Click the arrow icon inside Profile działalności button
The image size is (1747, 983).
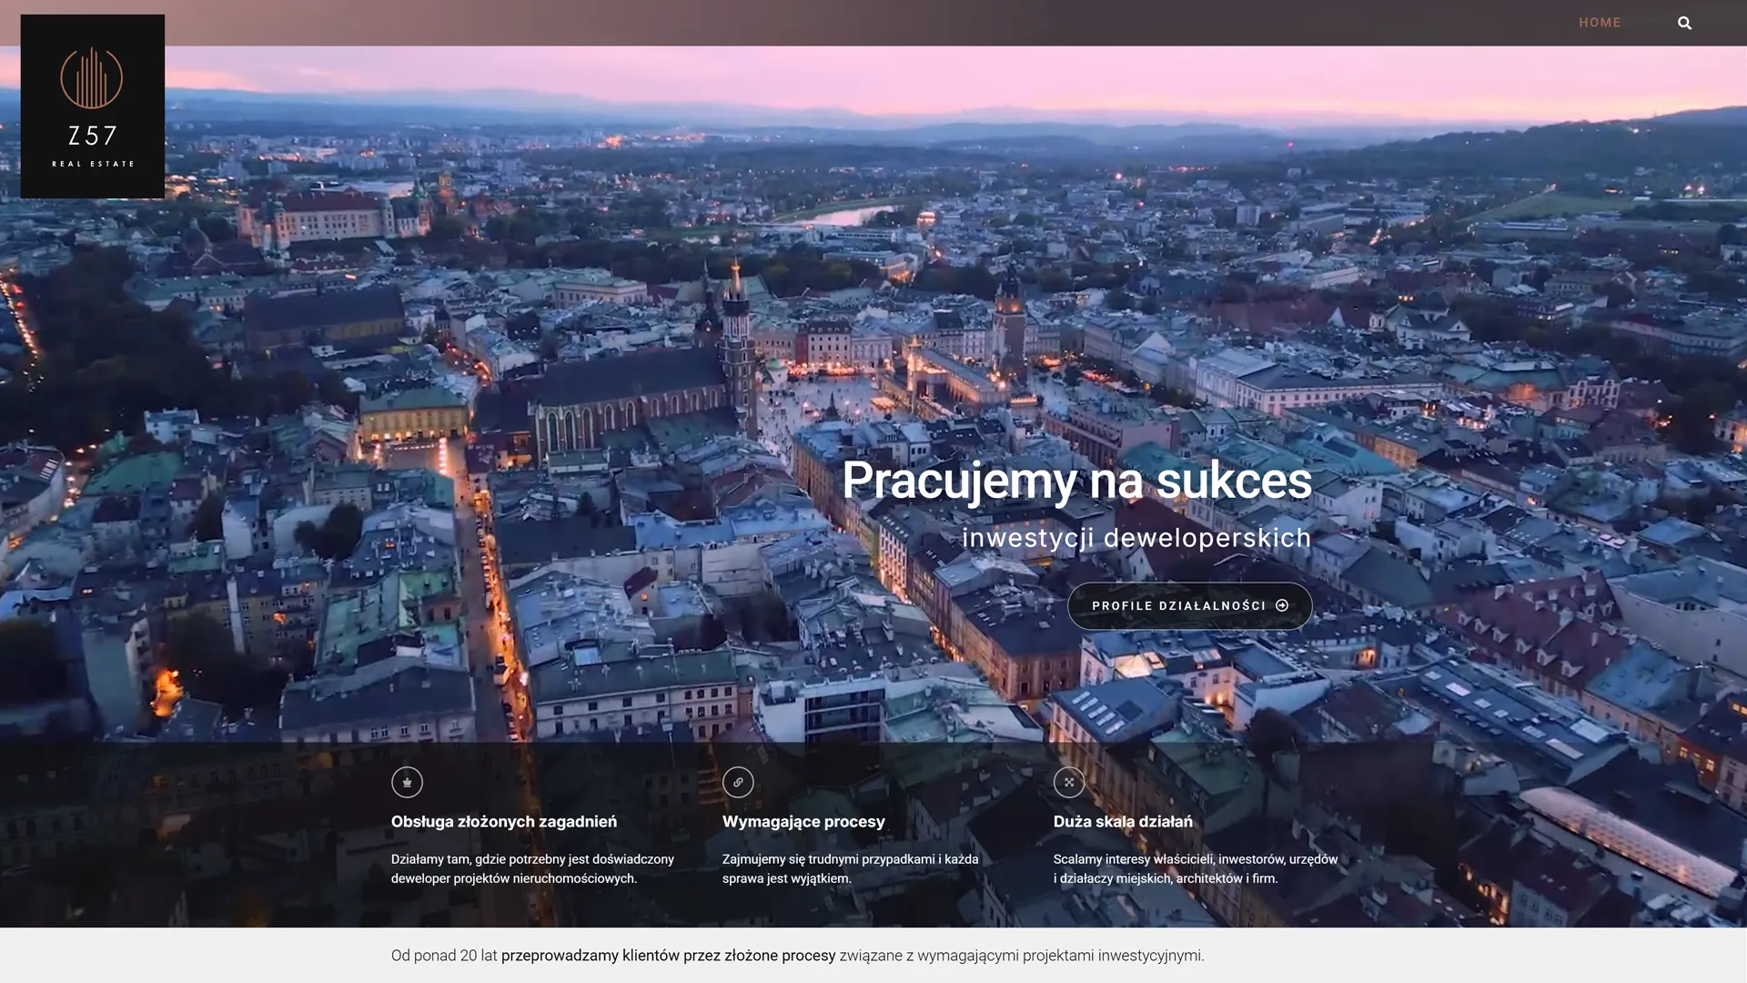(x=1282, y=605)
